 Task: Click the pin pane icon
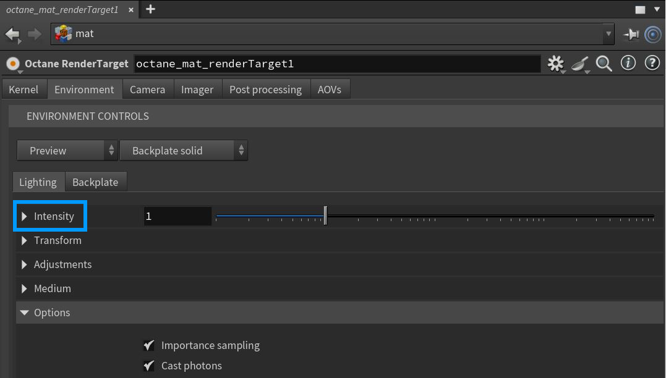[631, 35]
